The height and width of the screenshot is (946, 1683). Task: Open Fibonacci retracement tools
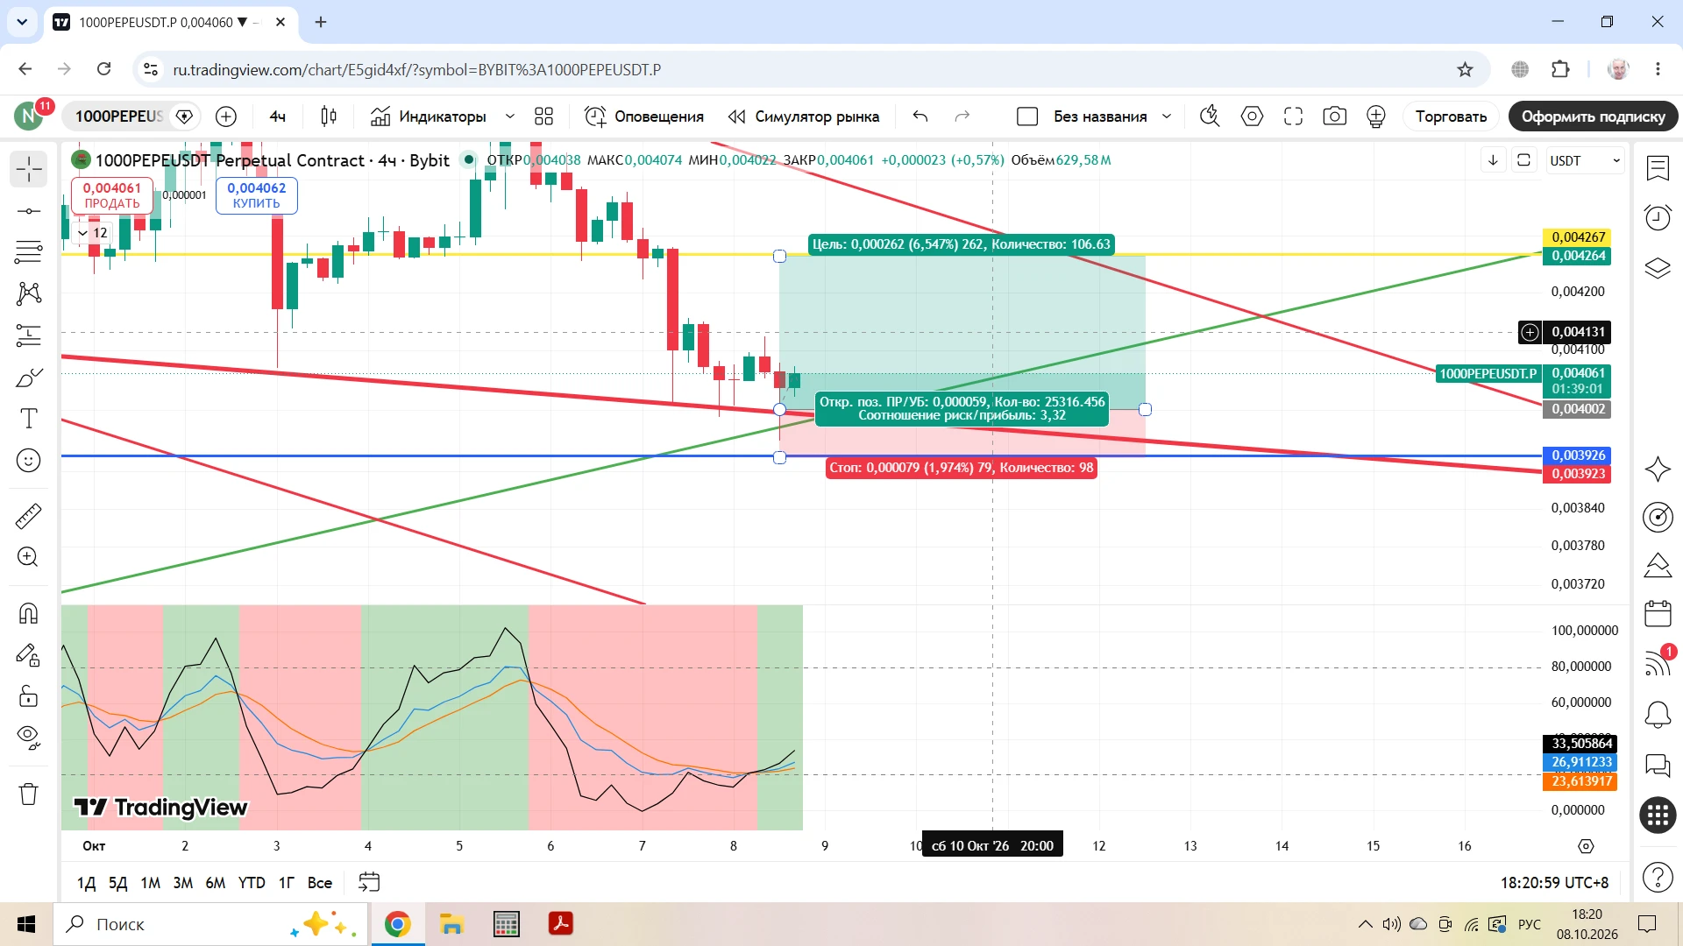pos(28,252)
